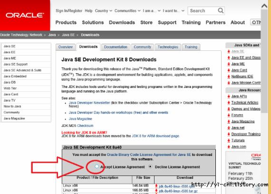Click the Oracle logo
Image resolution: width=271 pixels, height=194 pixels.
[x=25, y=15]
